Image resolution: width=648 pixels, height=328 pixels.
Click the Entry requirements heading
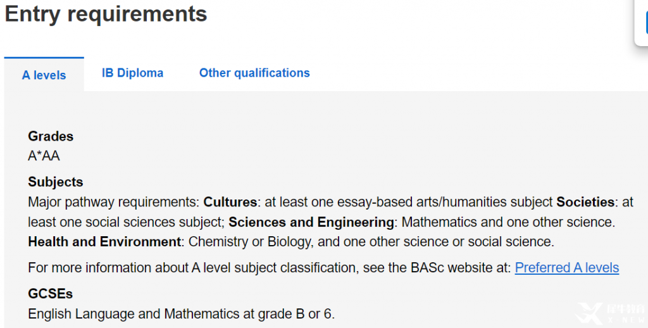(x=106, y=14)
